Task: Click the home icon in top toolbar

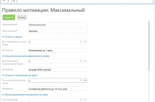Action: click(14, 1)
